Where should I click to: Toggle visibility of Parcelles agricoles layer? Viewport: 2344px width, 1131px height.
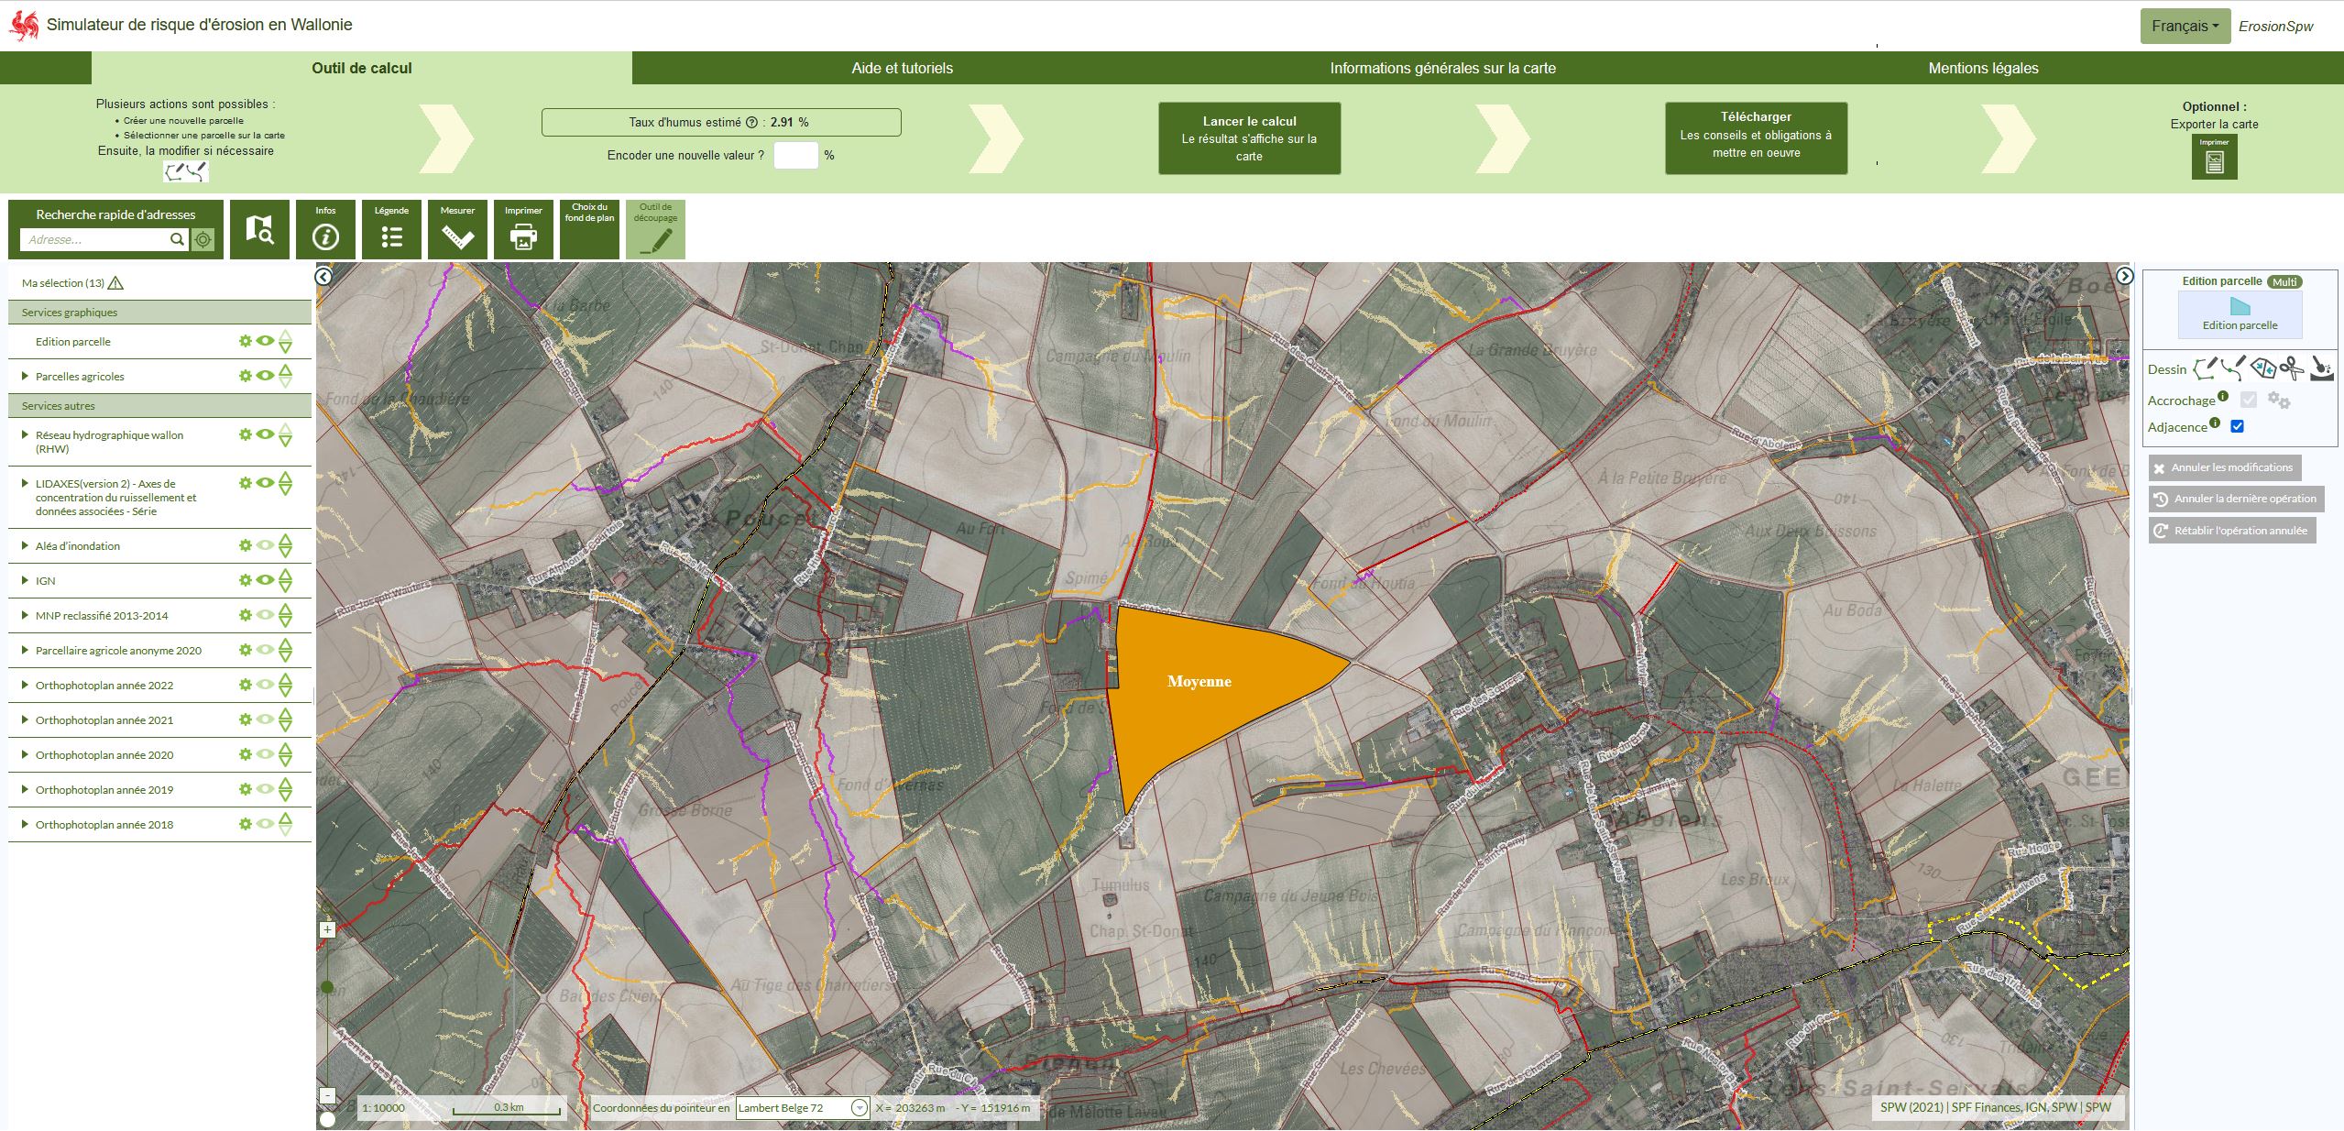[x=265, y=376]
